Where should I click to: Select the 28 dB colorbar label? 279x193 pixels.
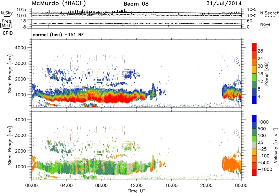pos(260,51)
